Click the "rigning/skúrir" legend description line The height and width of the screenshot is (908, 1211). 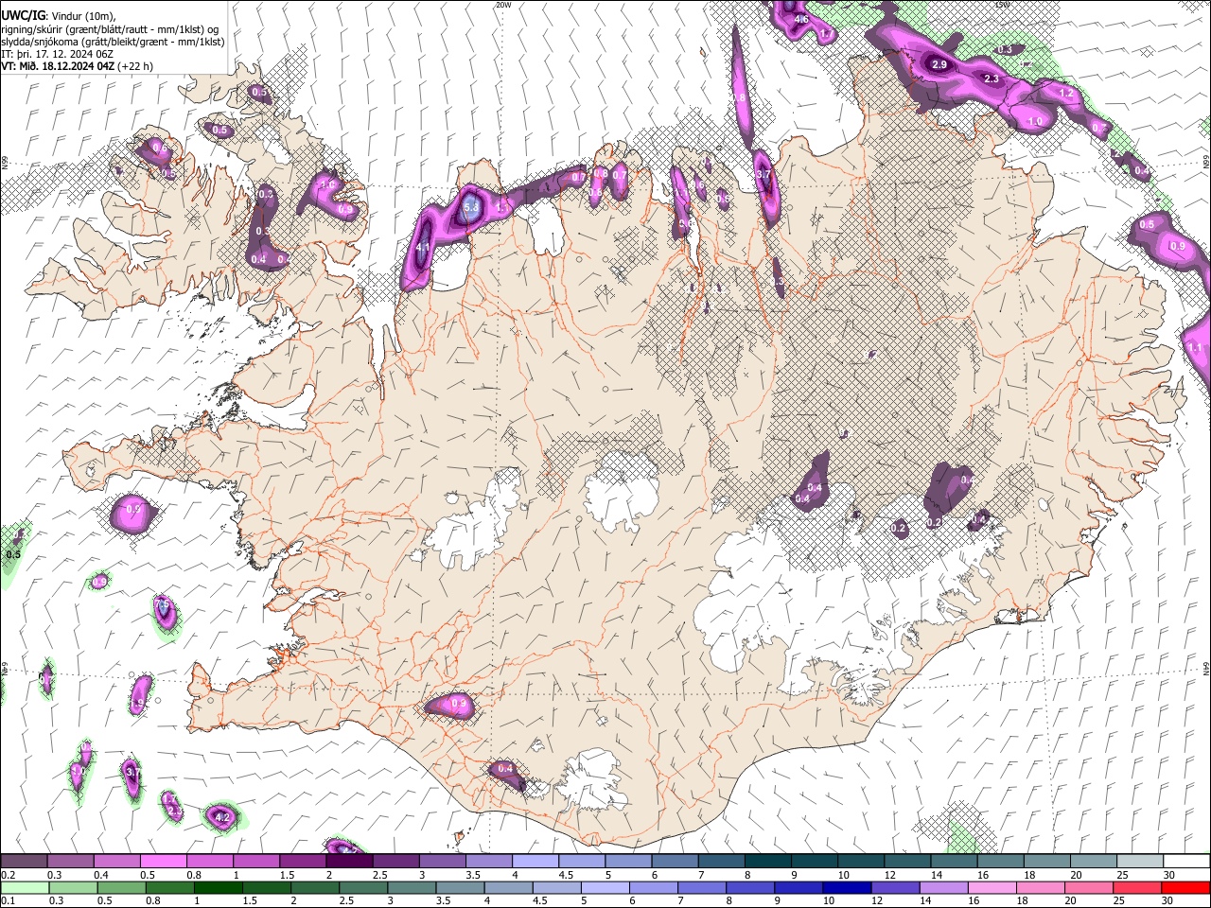111,28
